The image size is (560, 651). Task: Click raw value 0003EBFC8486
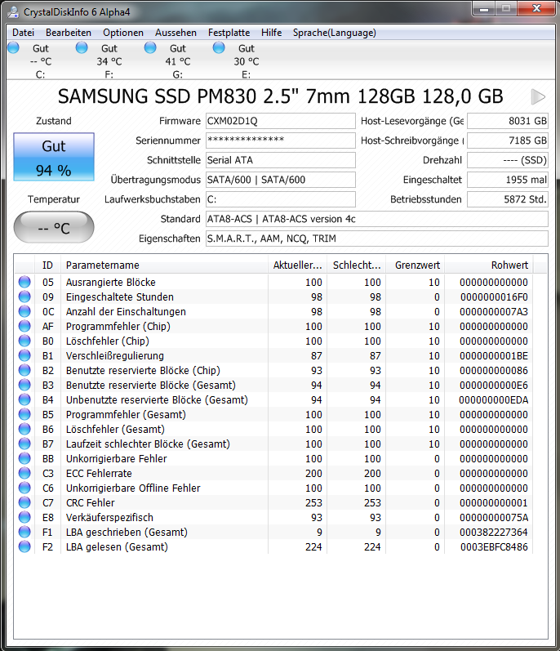click(494, 546)
